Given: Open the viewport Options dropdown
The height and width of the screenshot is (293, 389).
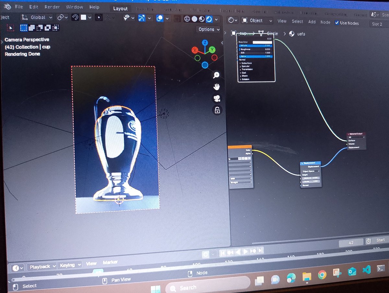Looking at the screenshot, I should (209, 29).
